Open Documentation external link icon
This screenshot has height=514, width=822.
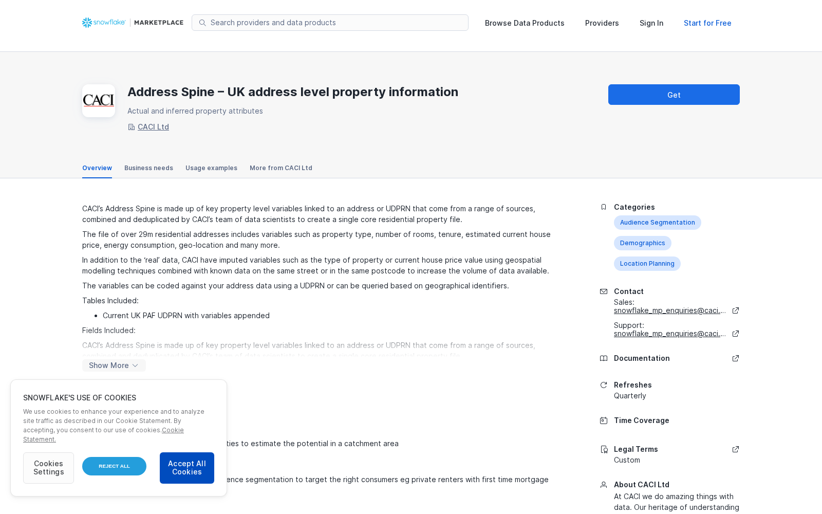736,358
